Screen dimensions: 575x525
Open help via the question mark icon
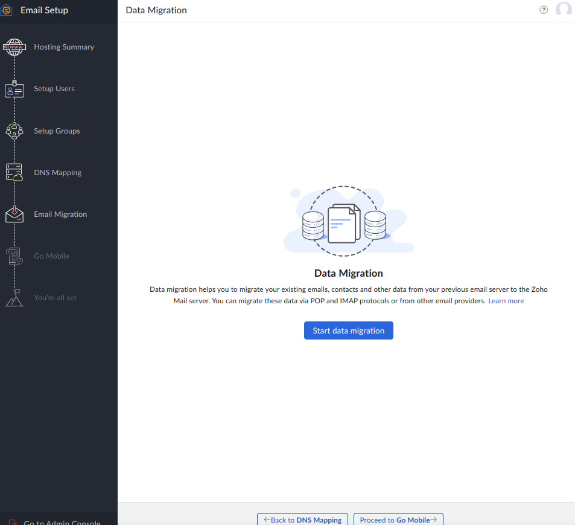[544, 10]
